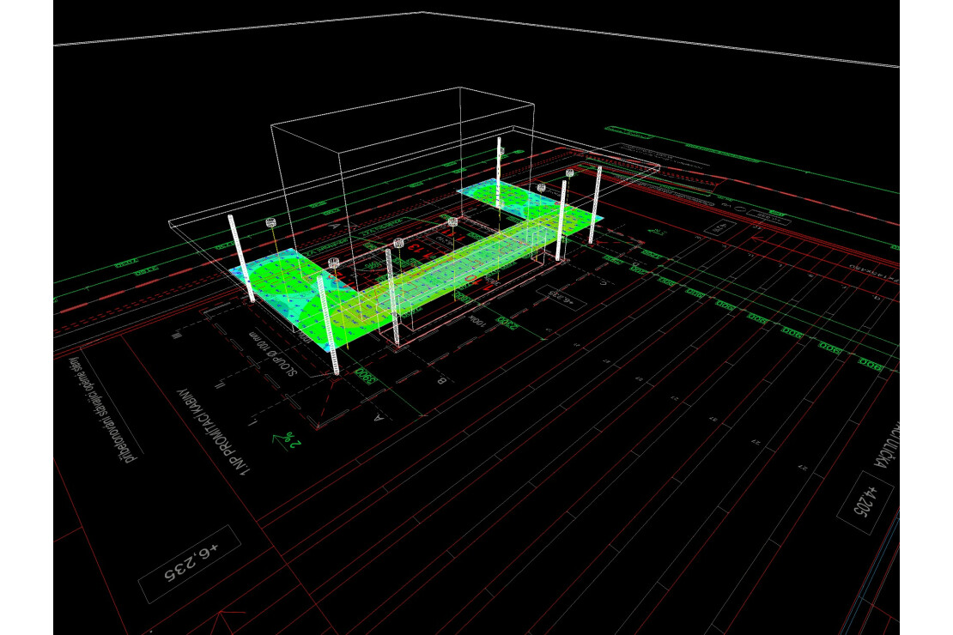Image resolution: width=953 pixels, height=635 pixels.
Task: Click grid axis label B
Action: [x=441, y=380]
